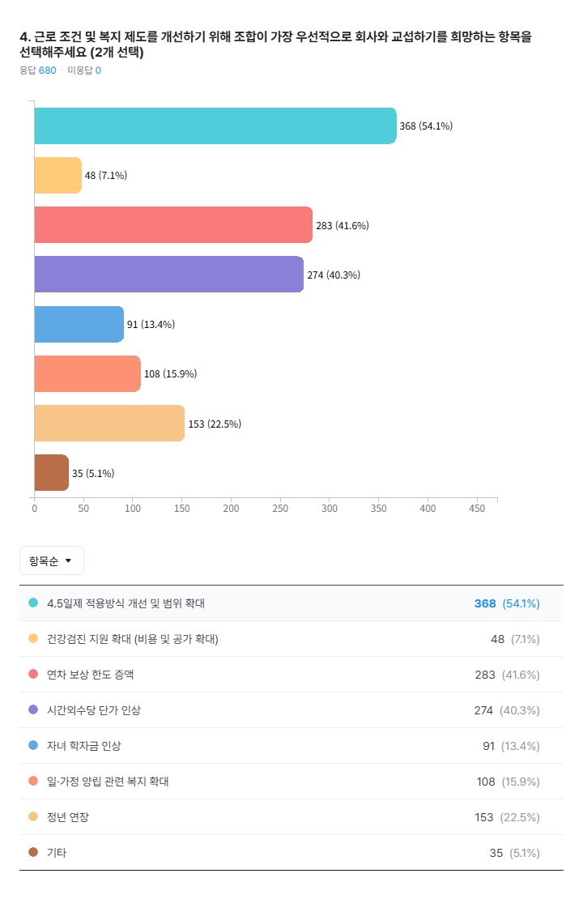583x899 pixels.
Task: Click the red 283 (41.6%) bar
Action: pyautogui.click(x=172, y=225)
